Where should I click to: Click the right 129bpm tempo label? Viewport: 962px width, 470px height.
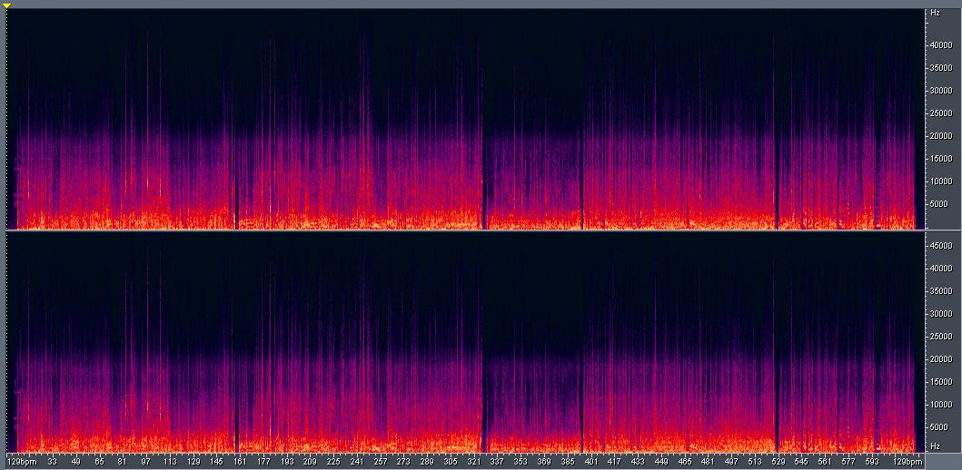[x=903, y=461]
